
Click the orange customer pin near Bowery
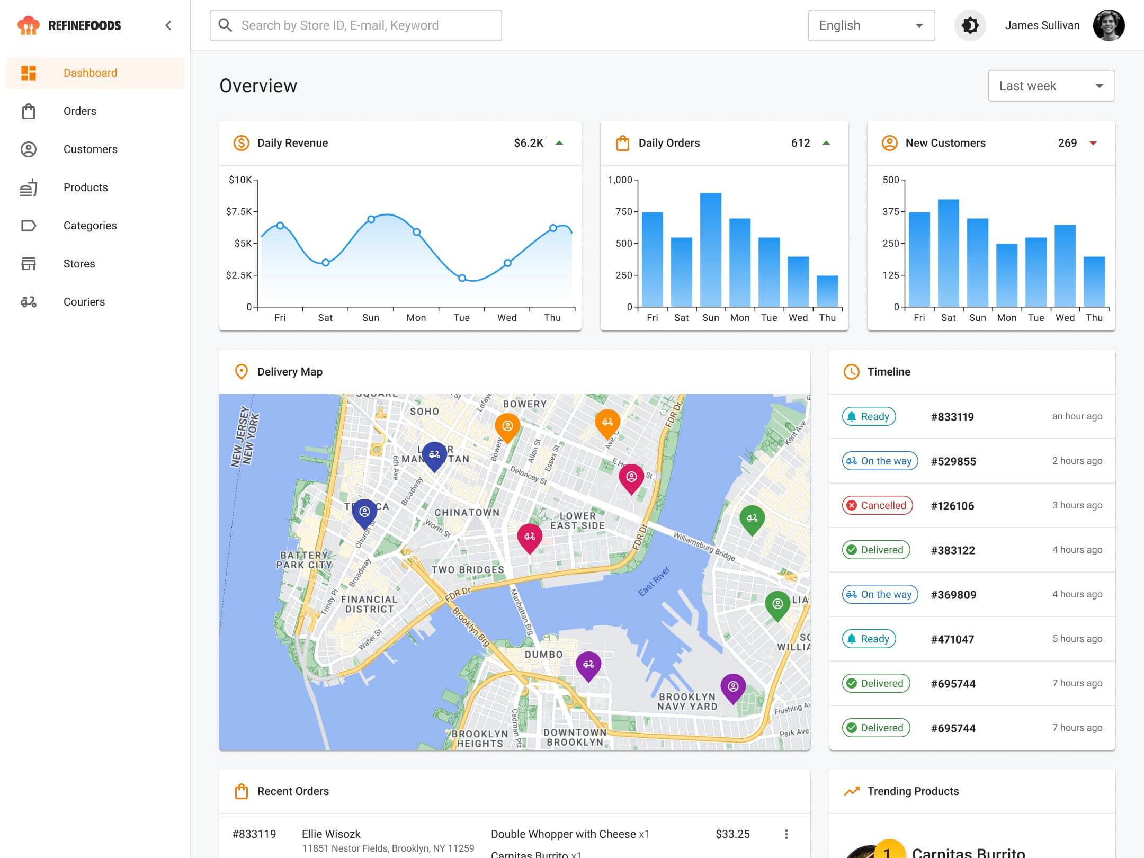507,427
